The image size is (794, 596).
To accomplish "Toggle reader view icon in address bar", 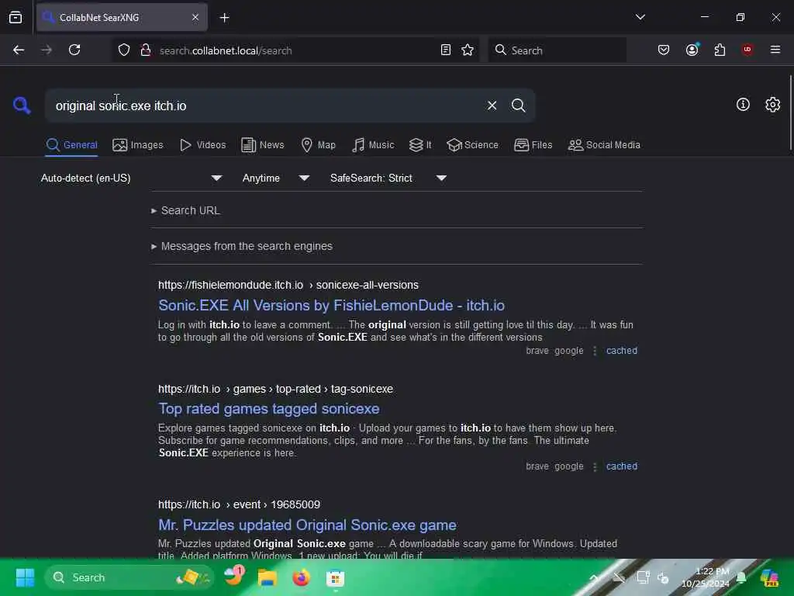I will point(446,50).
